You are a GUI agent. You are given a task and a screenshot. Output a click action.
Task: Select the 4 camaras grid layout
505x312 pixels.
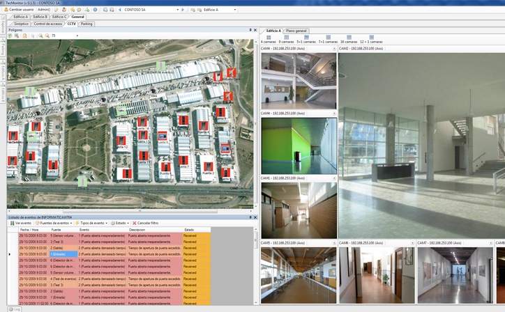pyautogui.click(x=269, y=39)
